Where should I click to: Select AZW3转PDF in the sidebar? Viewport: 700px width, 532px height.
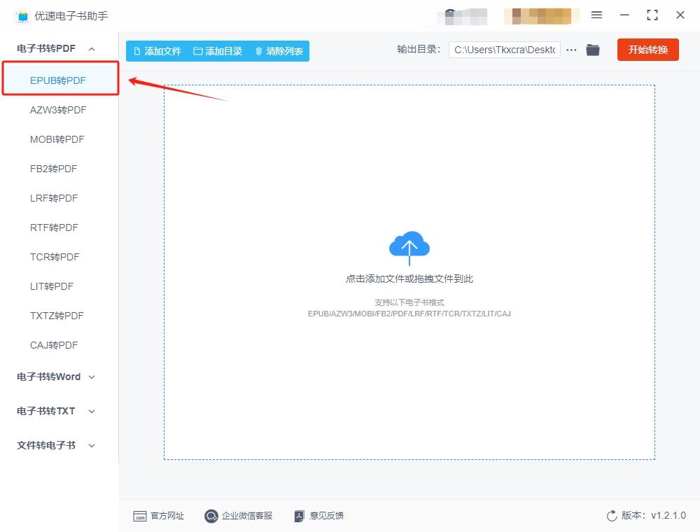(58, 110)
